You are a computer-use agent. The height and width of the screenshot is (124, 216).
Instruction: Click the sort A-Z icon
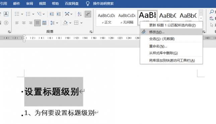pyautogui.click(x=80, y=14)
